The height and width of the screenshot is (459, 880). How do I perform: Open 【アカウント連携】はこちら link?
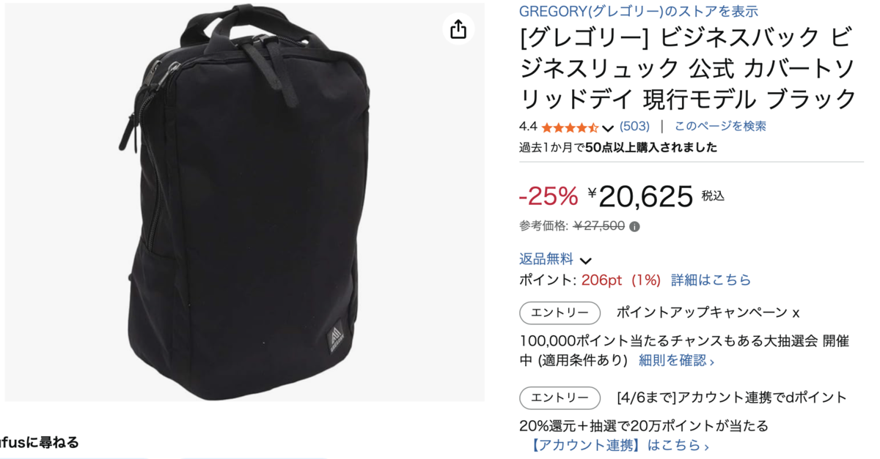coord(618,445)
